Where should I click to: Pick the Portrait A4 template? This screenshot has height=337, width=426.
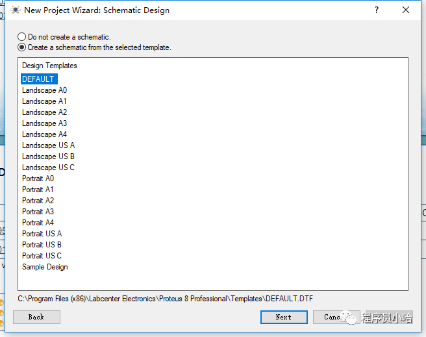[x=38, y=223]
